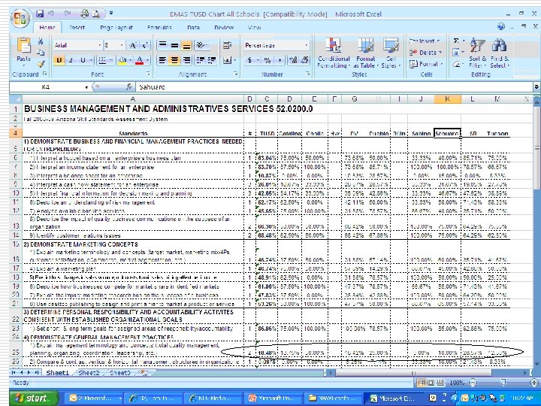
Task: Toggle middle vertical alignment
Action: tap(174, 45)
